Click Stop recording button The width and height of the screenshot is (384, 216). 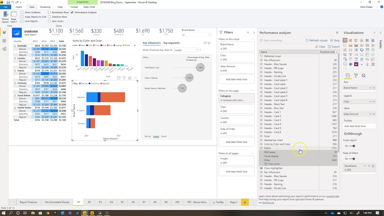point(335,40)
